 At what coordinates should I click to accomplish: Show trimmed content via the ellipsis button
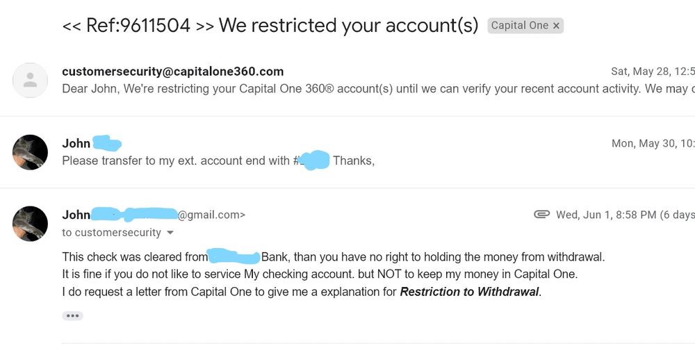pos(72,315)
